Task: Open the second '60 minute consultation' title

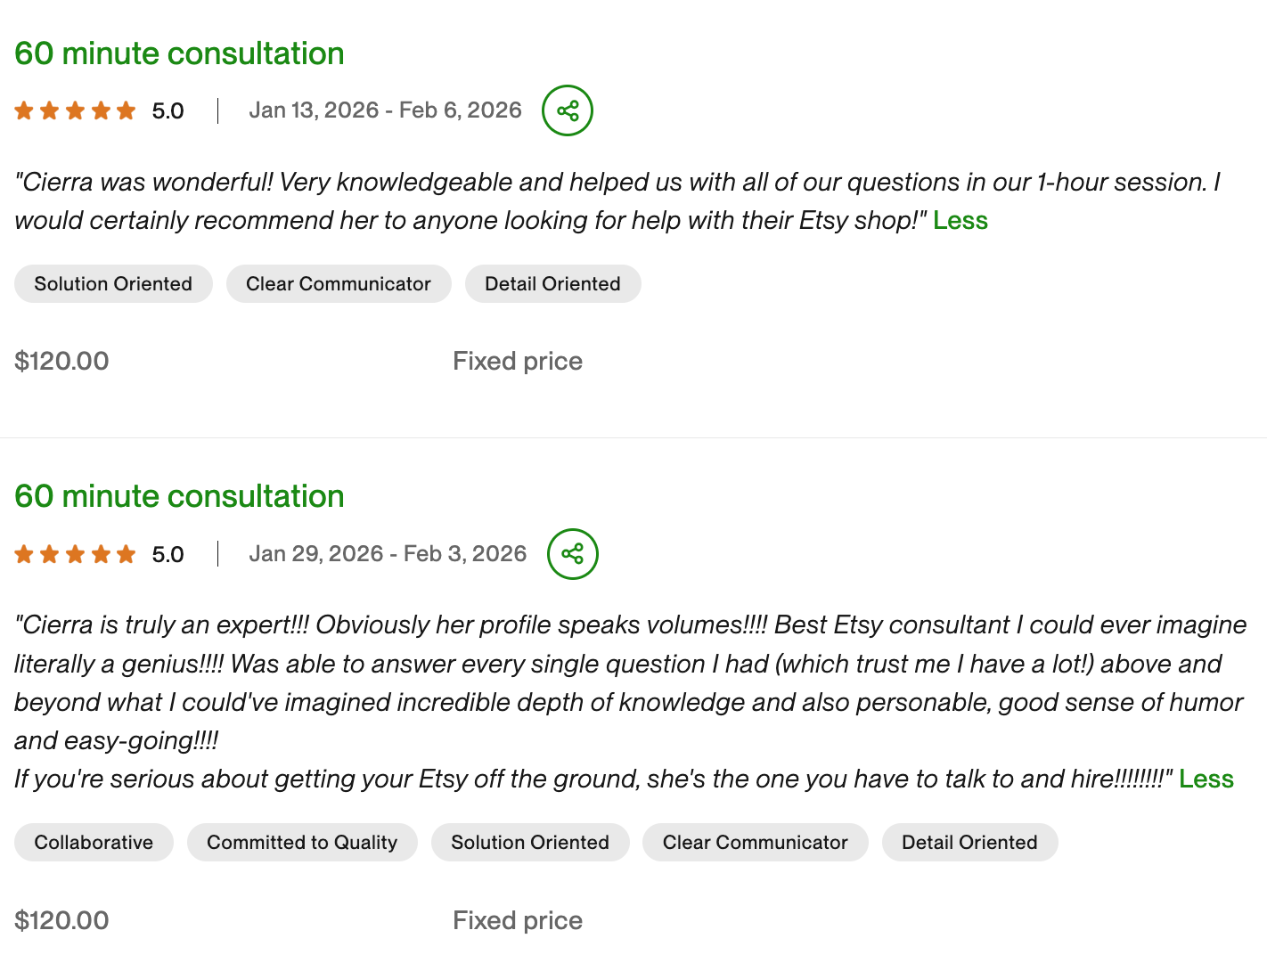Action: tap(179, 496)
